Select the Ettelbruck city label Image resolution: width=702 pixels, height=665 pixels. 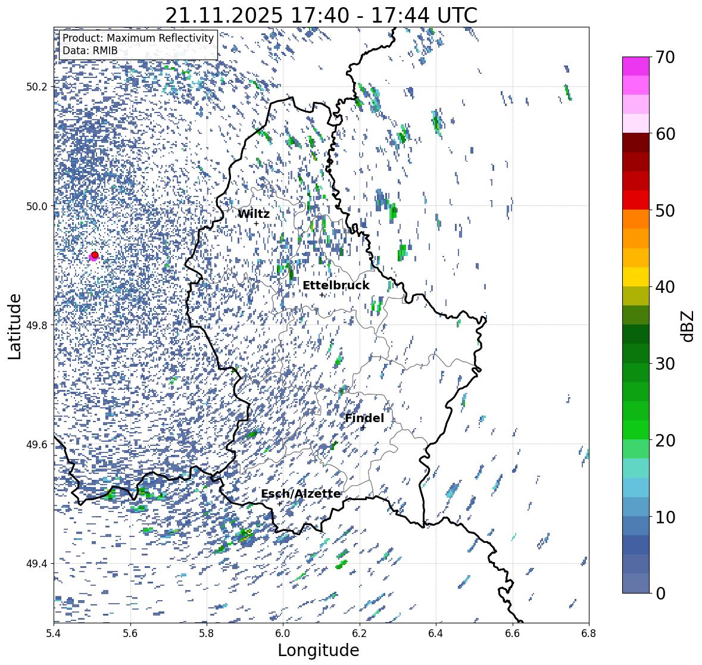click(336, 286)
